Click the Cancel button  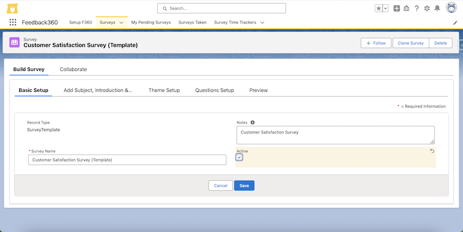(x=221, y=186)
